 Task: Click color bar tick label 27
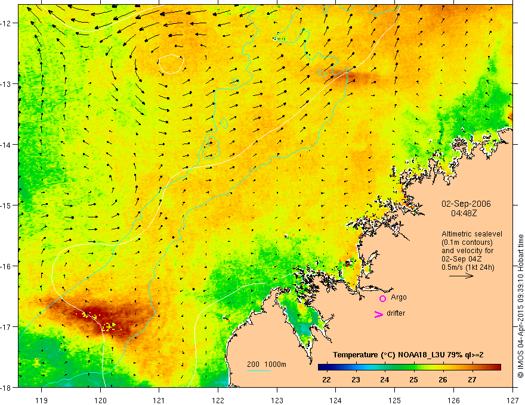tap(472, 380)
